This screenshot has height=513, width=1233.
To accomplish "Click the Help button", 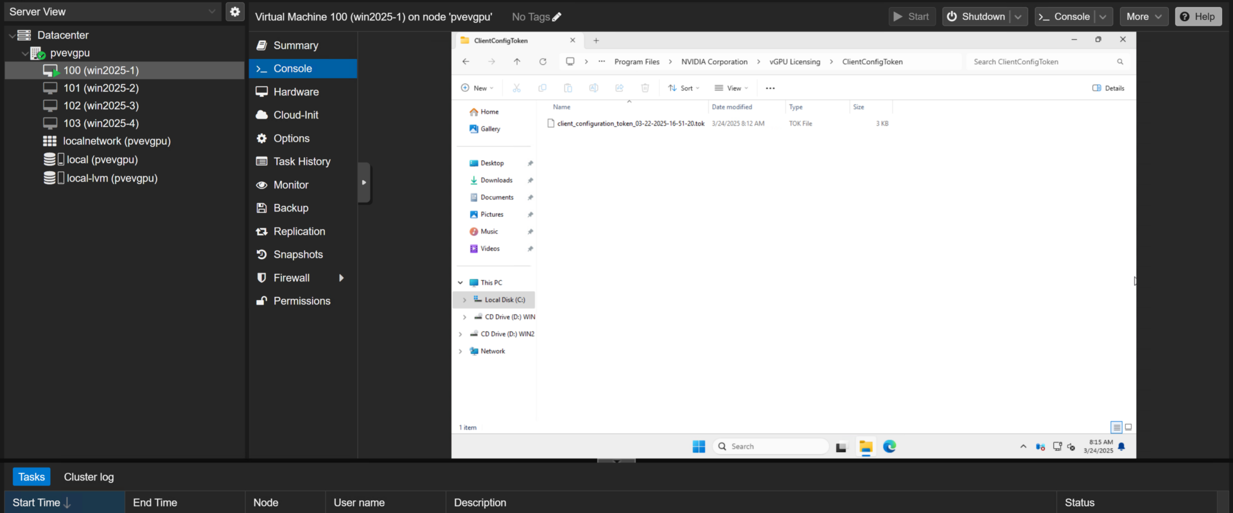I will tap(1198, 17).
